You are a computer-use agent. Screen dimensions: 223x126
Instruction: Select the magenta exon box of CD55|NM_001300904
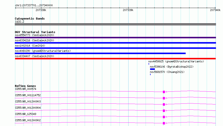click(x=164, y=111)
